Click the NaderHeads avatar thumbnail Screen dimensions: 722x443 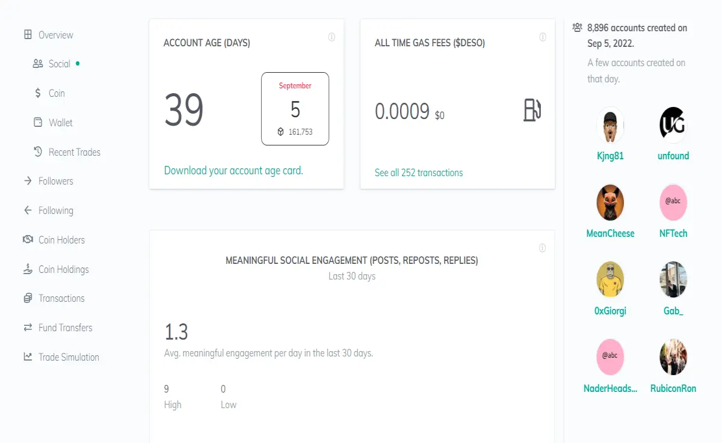pos(610,356)
